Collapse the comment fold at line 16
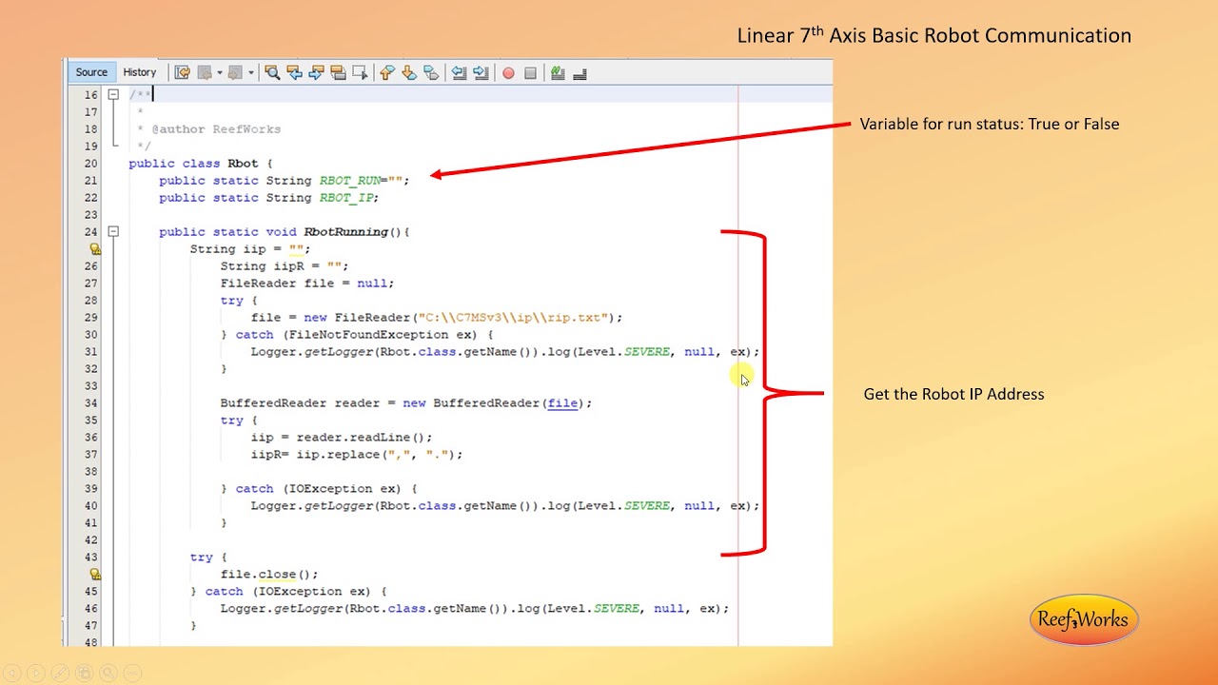Viewport: 1218px width, 685px height. pos(113,94)
